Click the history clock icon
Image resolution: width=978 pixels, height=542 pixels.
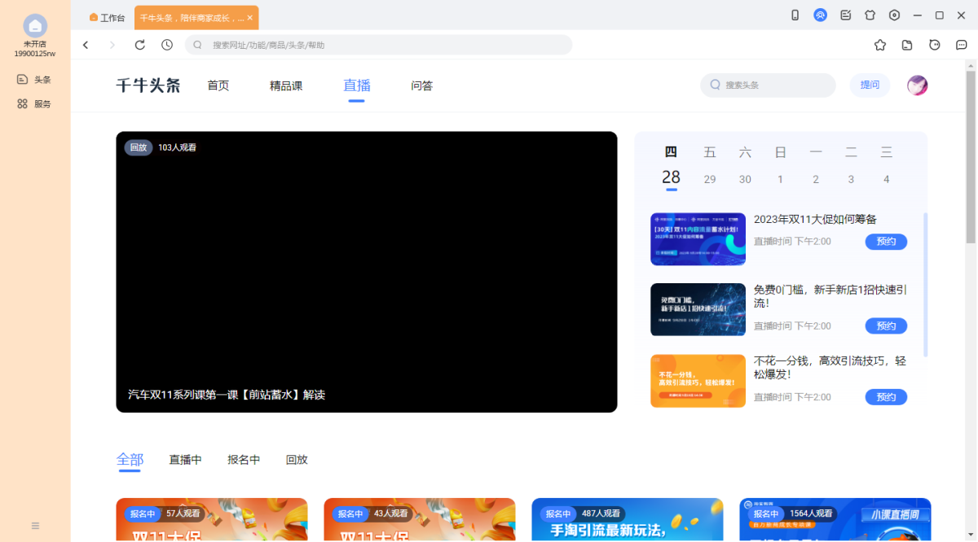(x=167, y=45)
